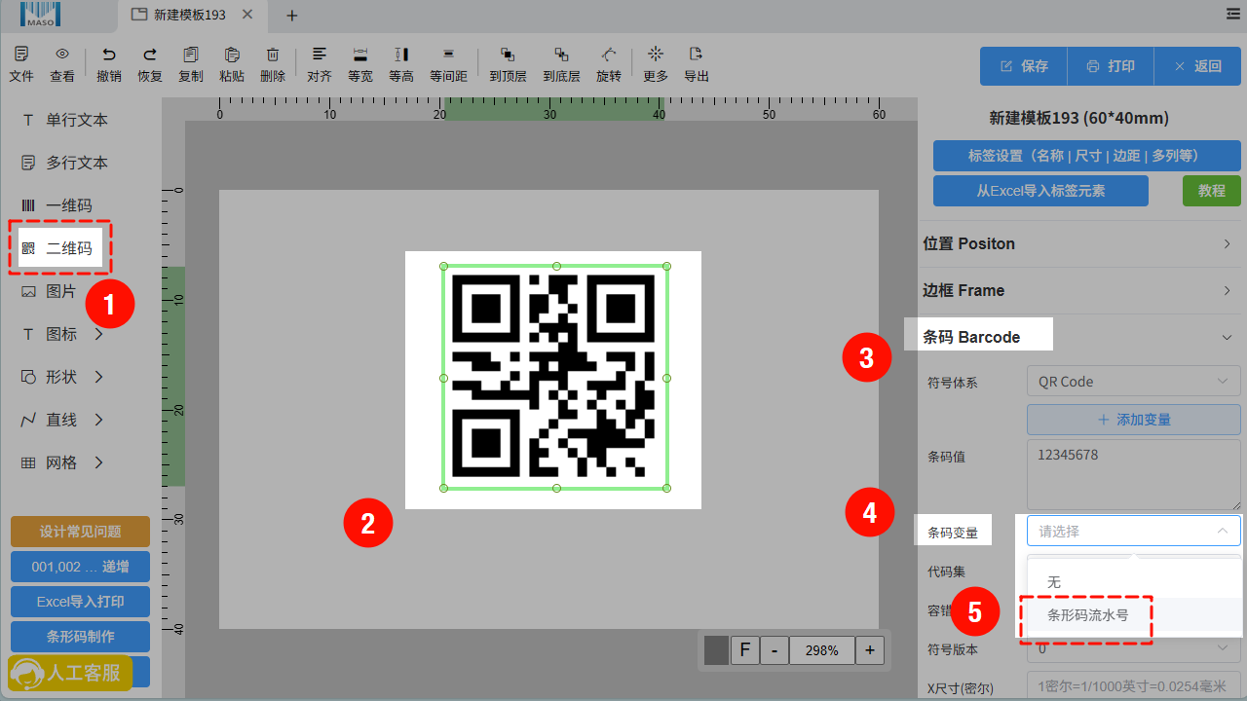
Task: Zoom out with the minus button
Action: pyautogui.click(x=775, y=649)
